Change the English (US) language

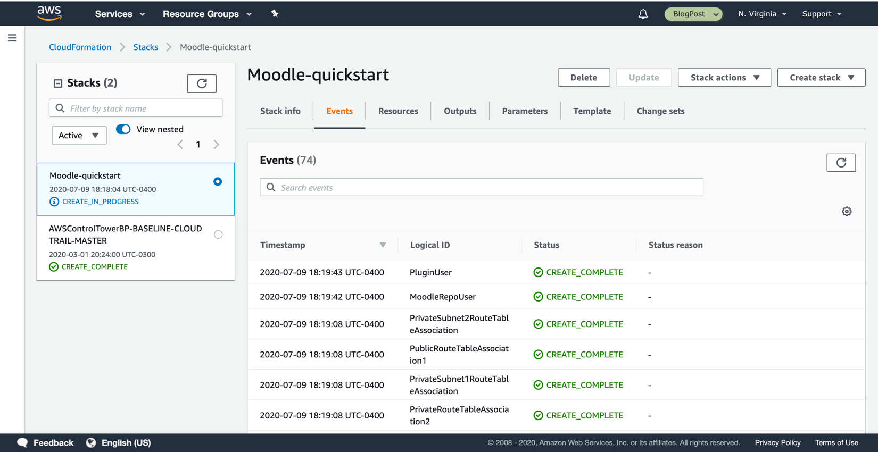[x=126, y=442]
